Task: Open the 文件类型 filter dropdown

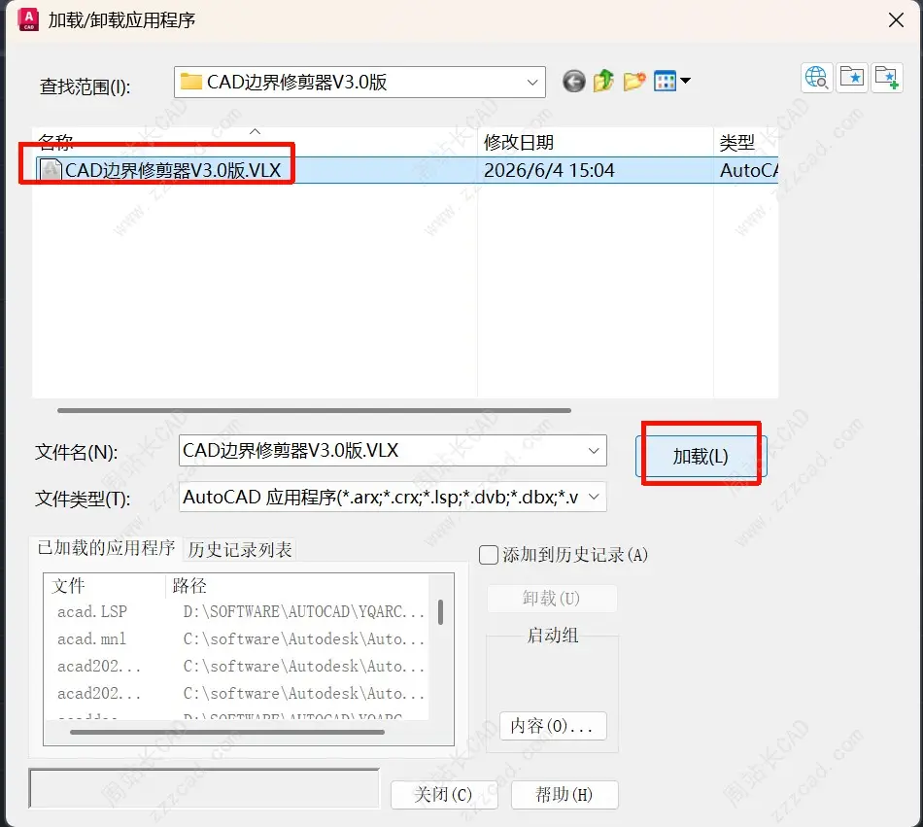Action: tap(594, 497)
